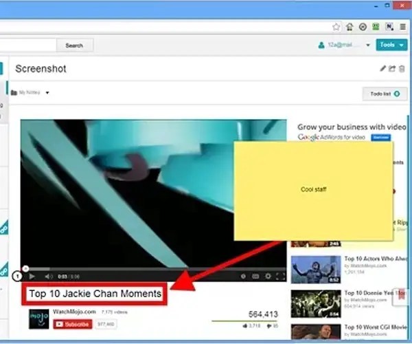Open the browser hamburger menu

pos(402,27)
